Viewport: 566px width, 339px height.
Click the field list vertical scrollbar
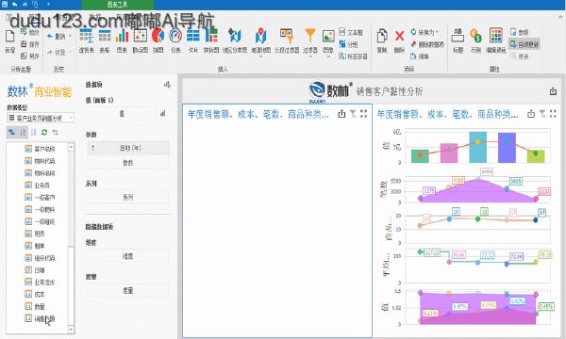point(71,238)
